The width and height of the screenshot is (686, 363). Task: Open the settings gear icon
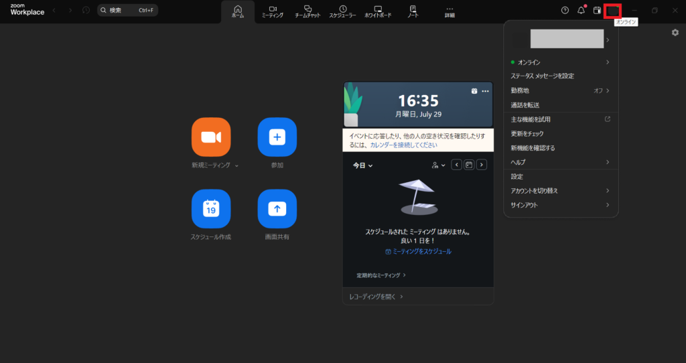click(x=675, y=32)
